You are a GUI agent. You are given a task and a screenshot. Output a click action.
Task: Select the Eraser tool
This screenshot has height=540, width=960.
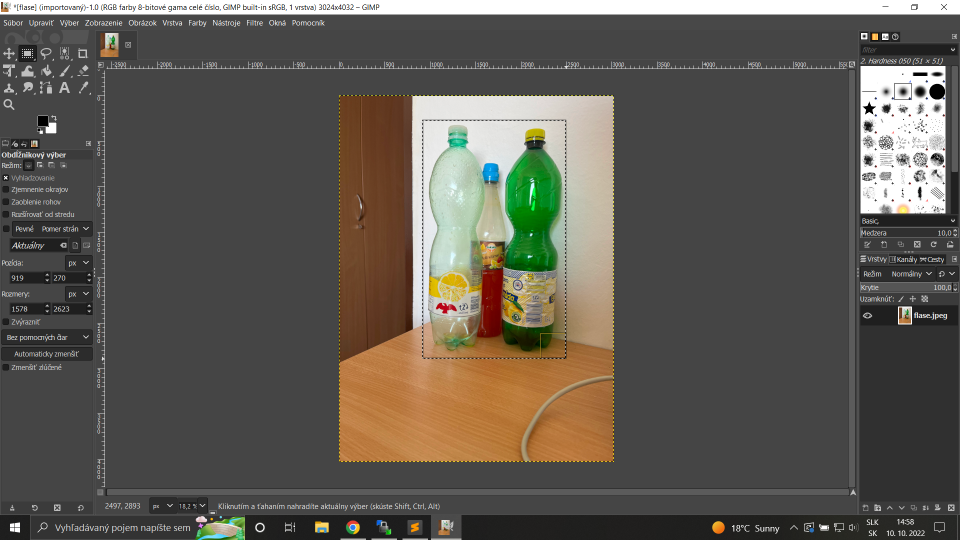(x=83, y=71)
